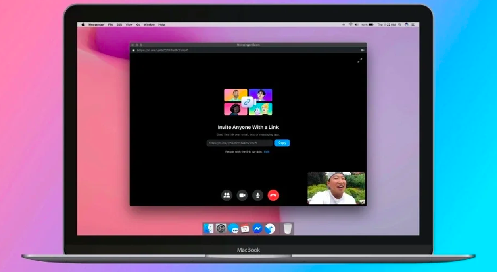497x272 pixels.
Task: Turn off the camera in the call
Action: point(242,195)
